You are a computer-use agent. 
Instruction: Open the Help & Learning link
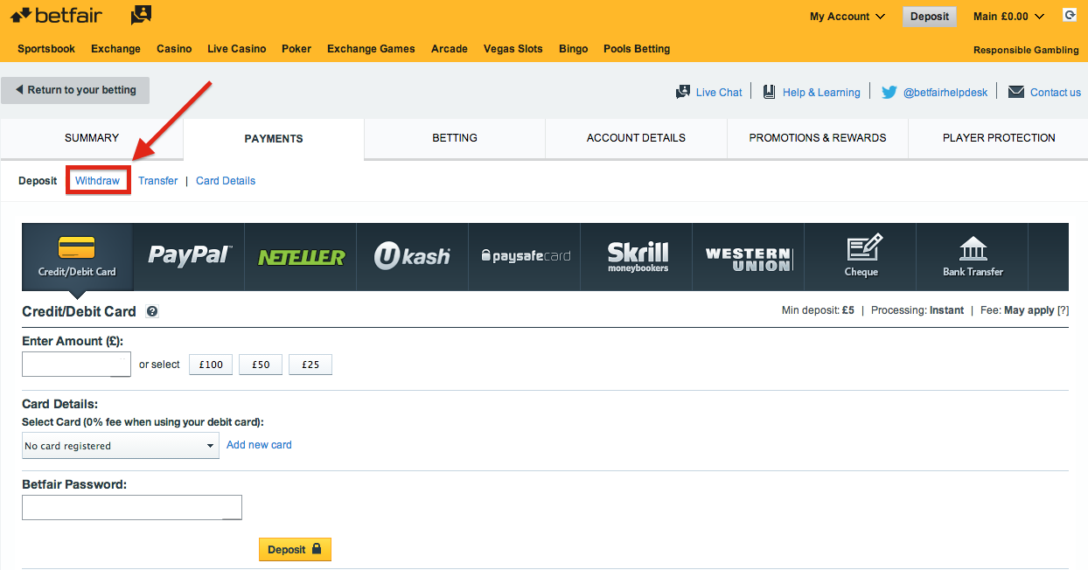(821, 93)
